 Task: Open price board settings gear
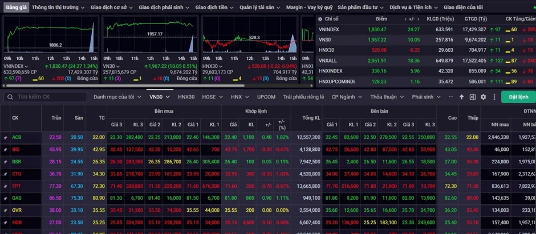[x=484, y=97]
